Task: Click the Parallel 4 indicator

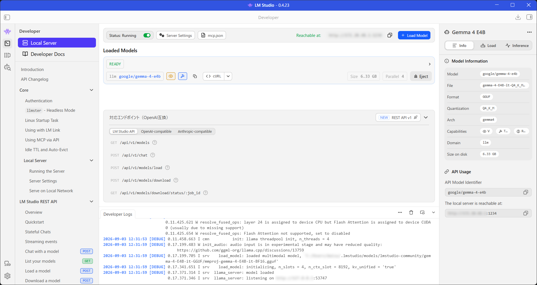Action: tap(395, 76)
